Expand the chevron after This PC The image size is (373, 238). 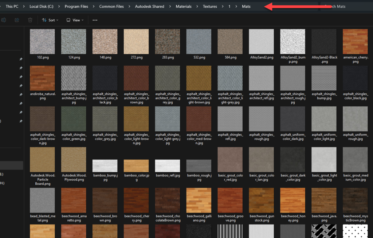point(24,7)
